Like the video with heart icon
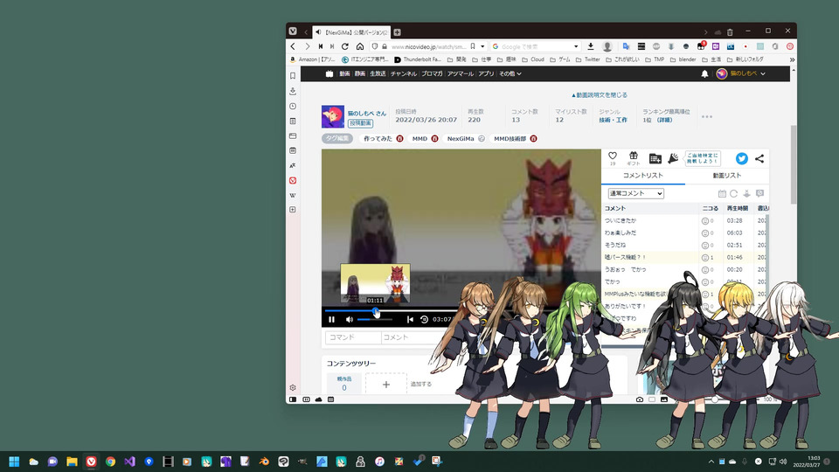 613,156
